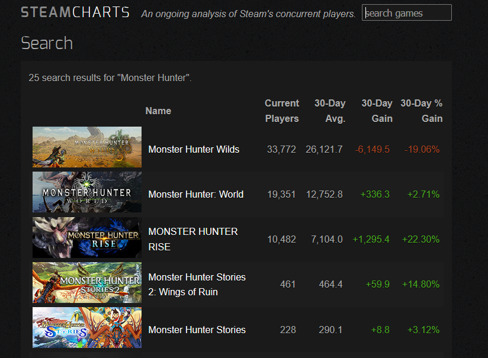Click the SteamCharts logo
Image resolution: width=488 pixels, height=358 pixels.
point(75,12)
